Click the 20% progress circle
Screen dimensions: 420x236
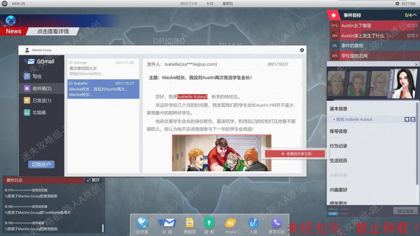[334, 56]
